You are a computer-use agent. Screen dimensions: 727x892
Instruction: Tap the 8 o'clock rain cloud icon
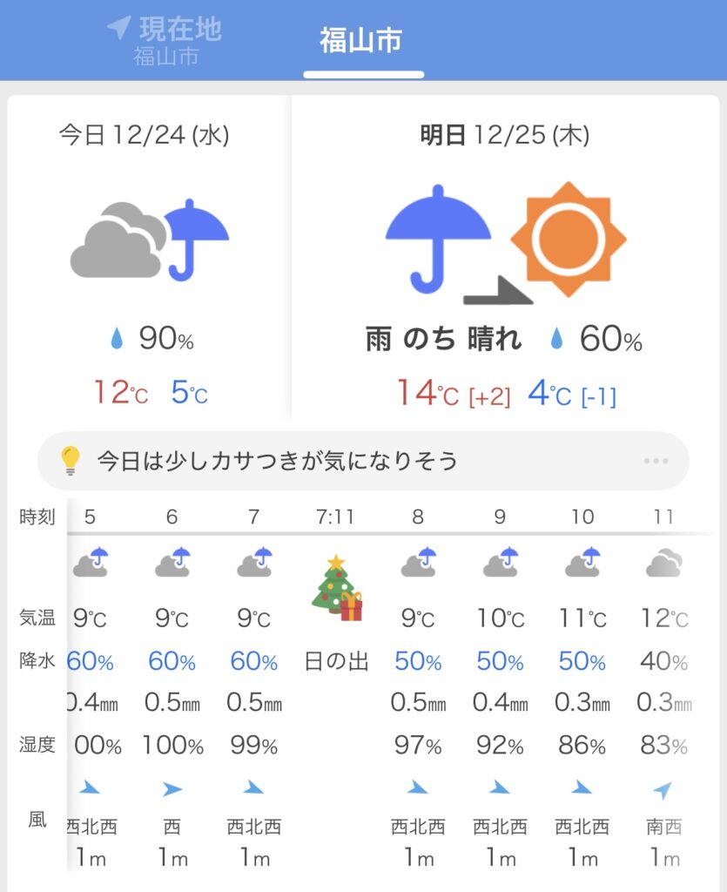(x=418, y=563)
